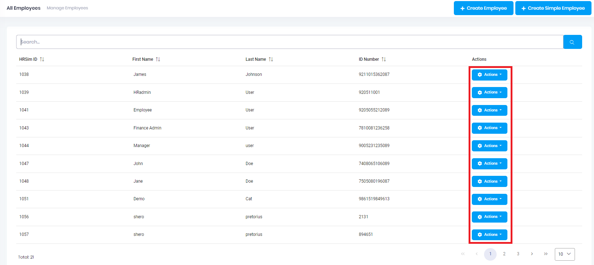
Task: Open Actions dropdown for employee 1056
Action: pos(489,217)
